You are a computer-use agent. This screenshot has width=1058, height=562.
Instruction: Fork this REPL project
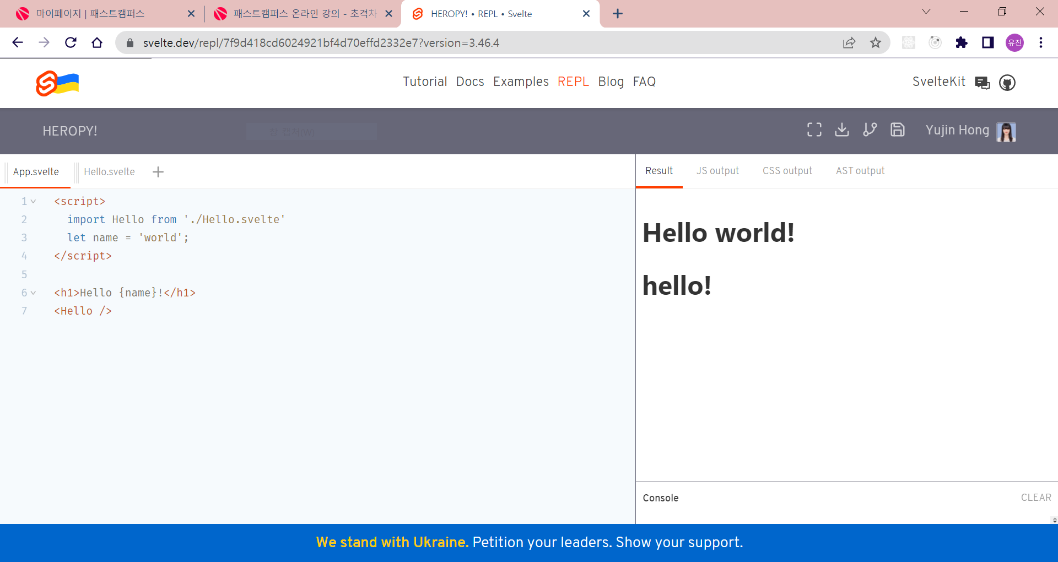870,129
